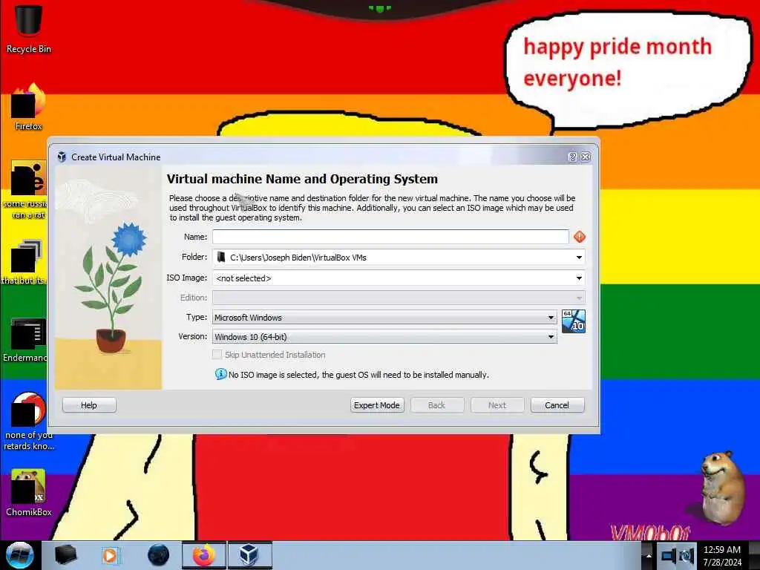Open the dark globe taskbar icon
This screenshot has width=760, height=570.
158,555
